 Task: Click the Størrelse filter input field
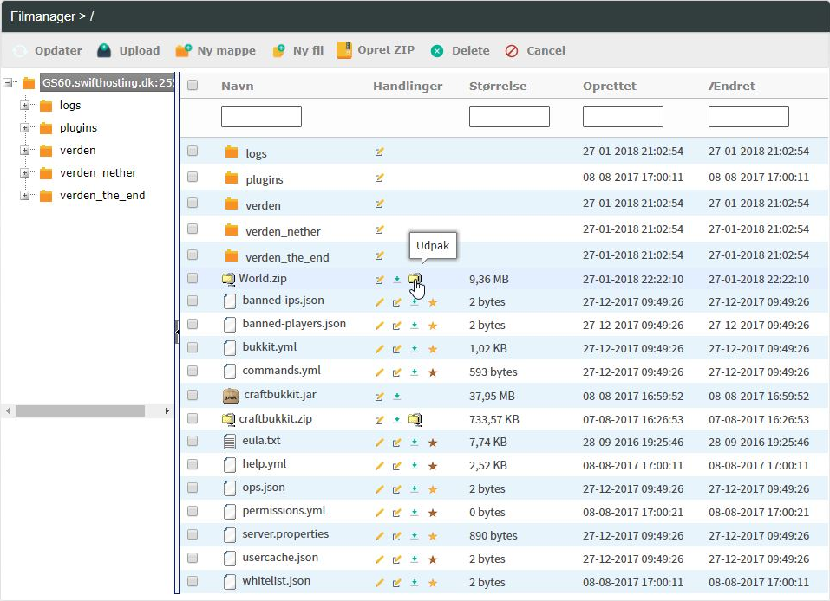509,116
